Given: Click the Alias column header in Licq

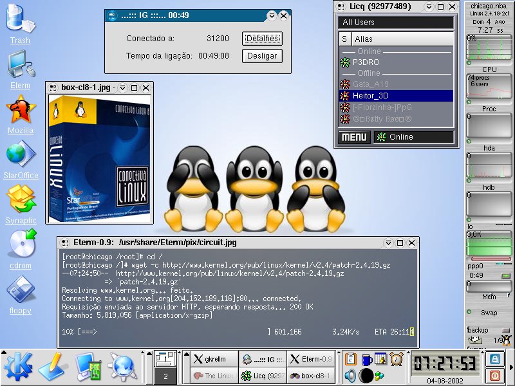Looking at the screenshot, I should tap(403, 39).
